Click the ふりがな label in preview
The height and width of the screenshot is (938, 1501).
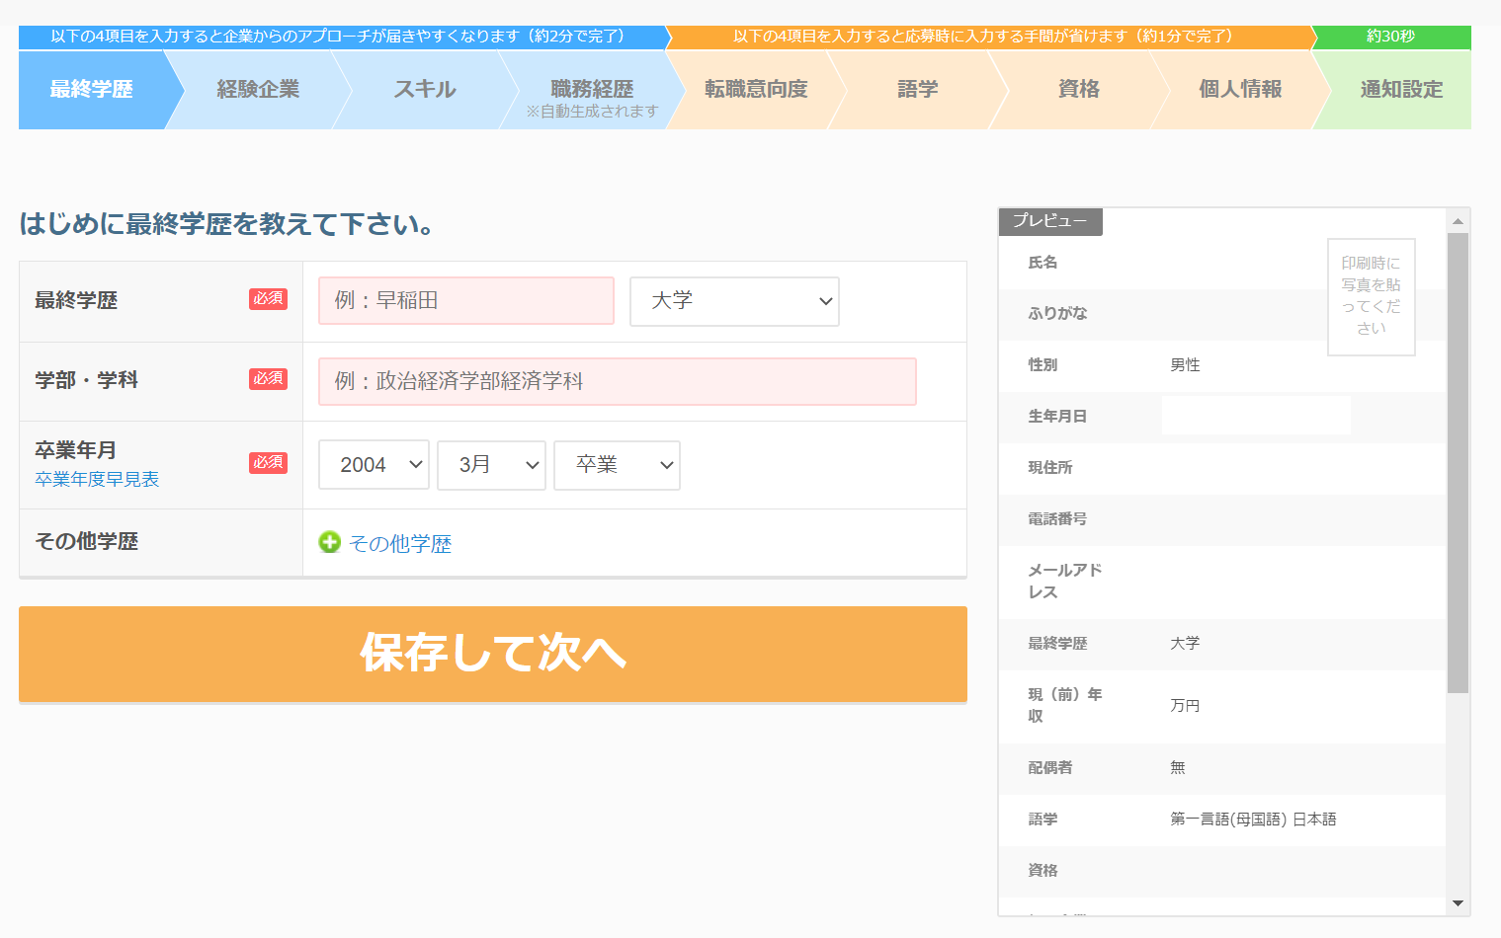click(x=1057, y=314)
